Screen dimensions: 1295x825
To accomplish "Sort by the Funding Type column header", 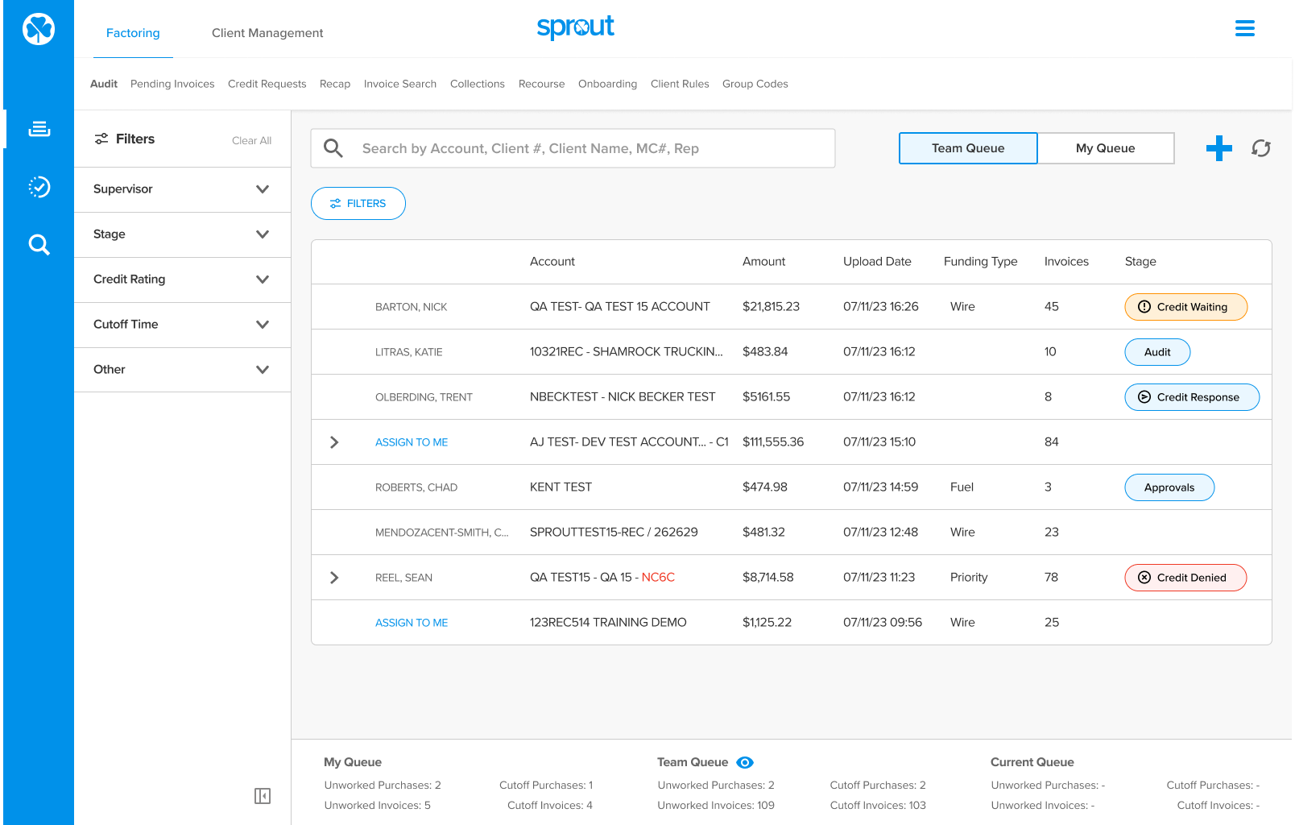I will (x=980, y=262).
